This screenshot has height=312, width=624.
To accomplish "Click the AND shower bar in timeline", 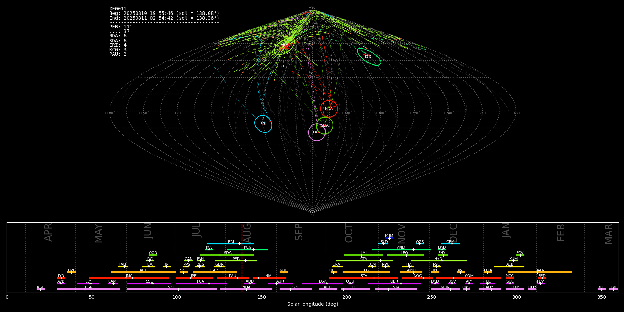I will click(401, 249).
